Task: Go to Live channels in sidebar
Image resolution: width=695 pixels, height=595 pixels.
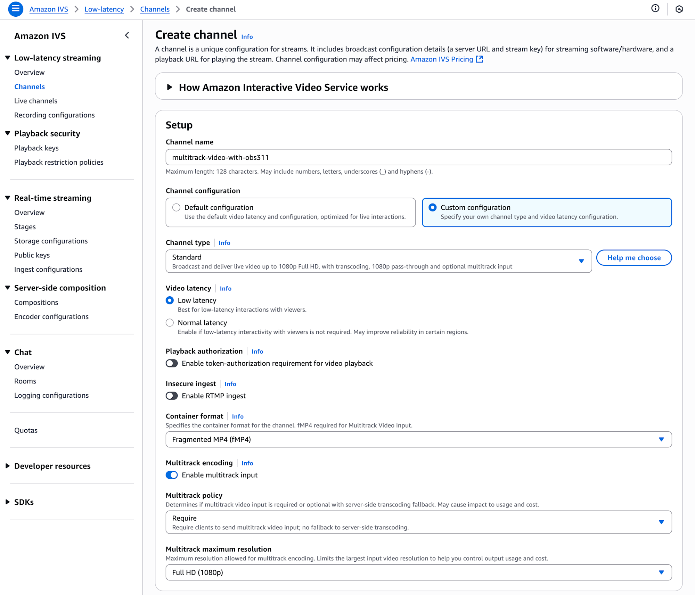Action: (x=36, y=101)
